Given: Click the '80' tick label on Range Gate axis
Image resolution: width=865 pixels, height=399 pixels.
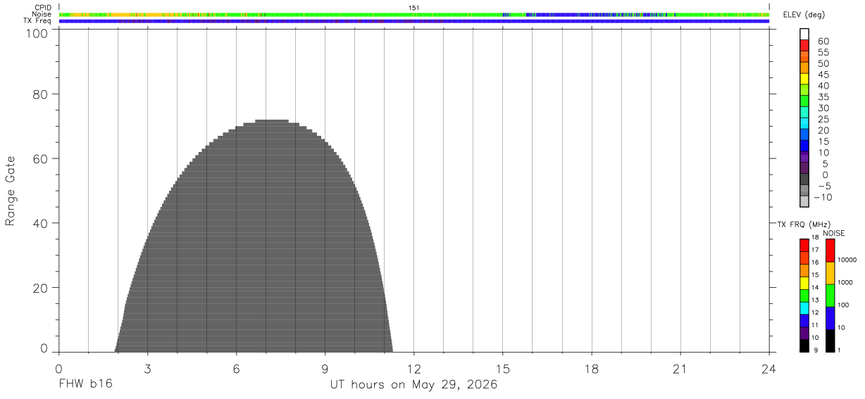Looking at the screenshot, I should coord(41,94).
